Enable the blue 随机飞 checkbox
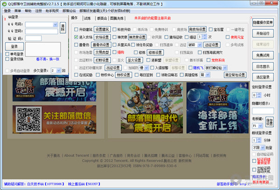Screen dimensions: 280x190 [x=190, y=68]
